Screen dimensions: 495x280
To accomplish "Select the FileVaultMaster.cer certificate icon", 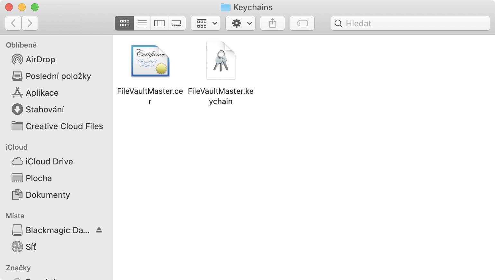I will [150, 61].
